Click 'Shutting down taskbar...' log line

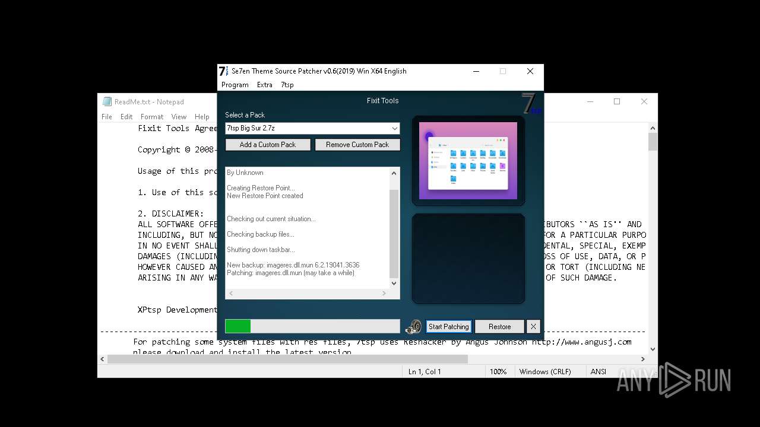coord(261,250)
